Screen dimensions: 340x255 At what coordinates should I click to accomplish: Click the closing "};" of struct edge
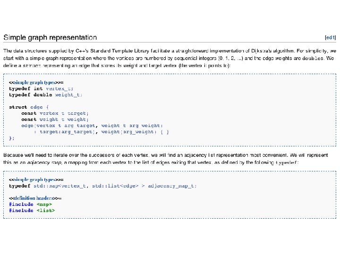point(12,138)
